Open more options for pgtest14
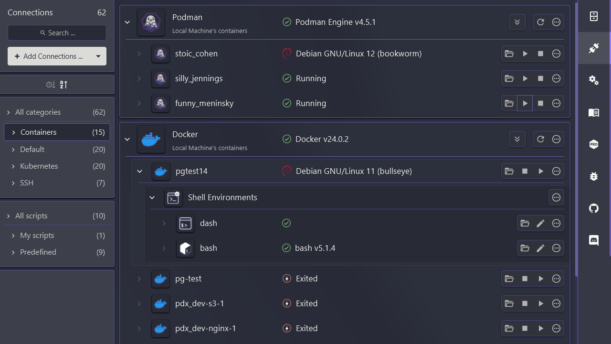 tap(556, 171)
